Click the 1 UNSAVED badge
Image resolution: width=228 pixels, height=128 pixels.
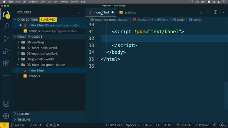point(48,20)
